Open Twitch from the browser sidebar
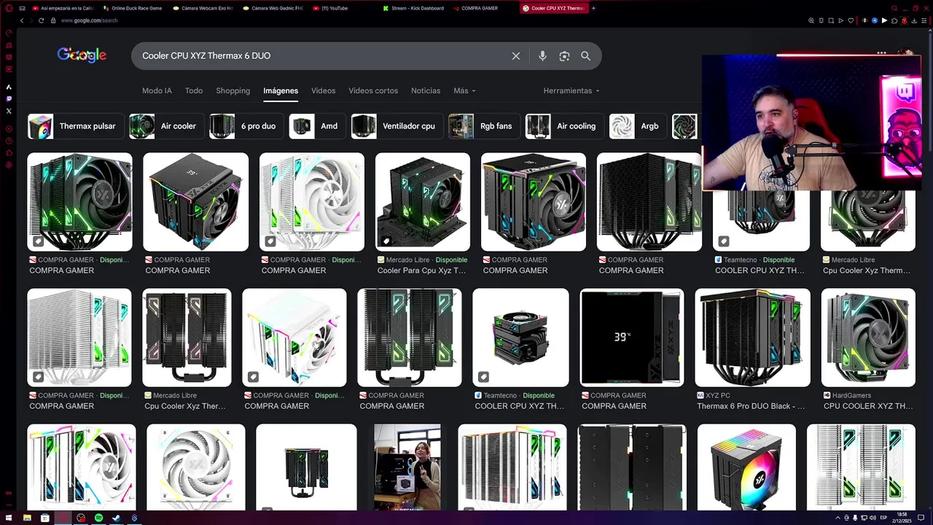This screenshot has width=933, height=525. click(9, 98)
